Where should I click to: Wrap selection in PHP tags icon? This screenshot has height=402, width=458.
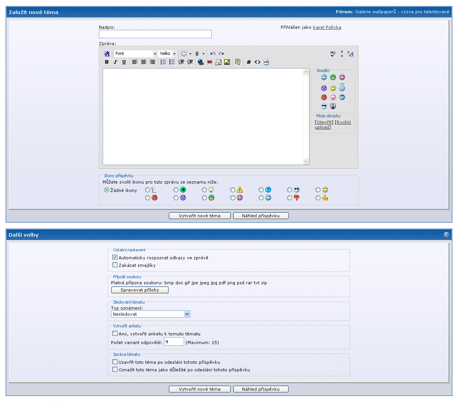266,62
